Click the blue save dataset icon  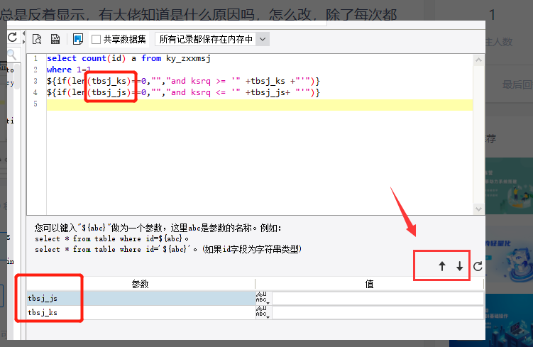pos(78,39)
